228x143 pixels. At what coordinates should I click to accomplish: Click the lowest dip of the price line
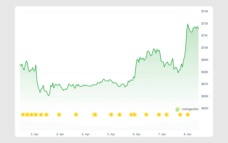[x=48, y=96]
